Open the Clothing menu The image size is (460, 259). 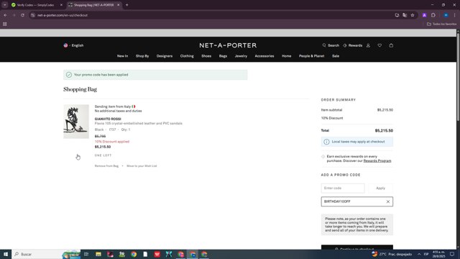(187, 56)
